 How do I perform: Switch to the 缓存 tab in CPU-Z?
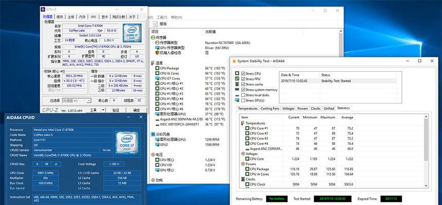coord(60,17)
